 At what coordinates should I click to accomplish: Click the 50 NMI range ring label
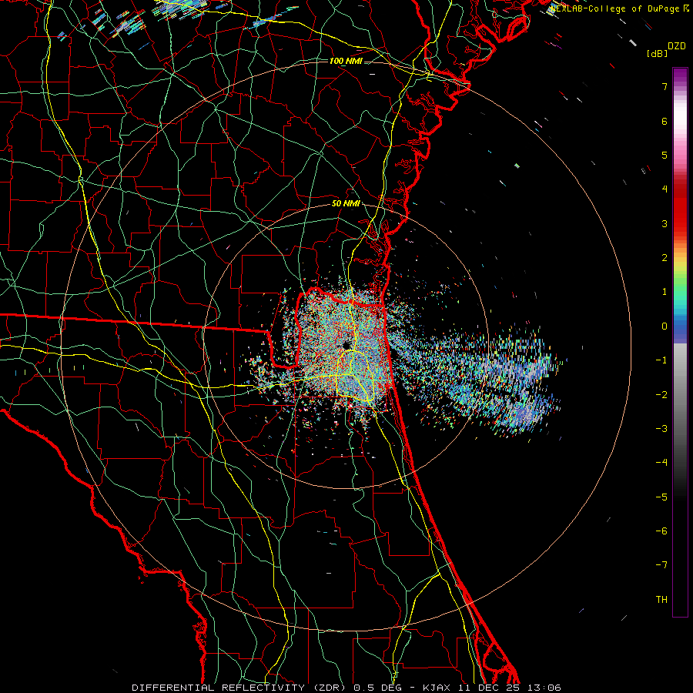346,204
